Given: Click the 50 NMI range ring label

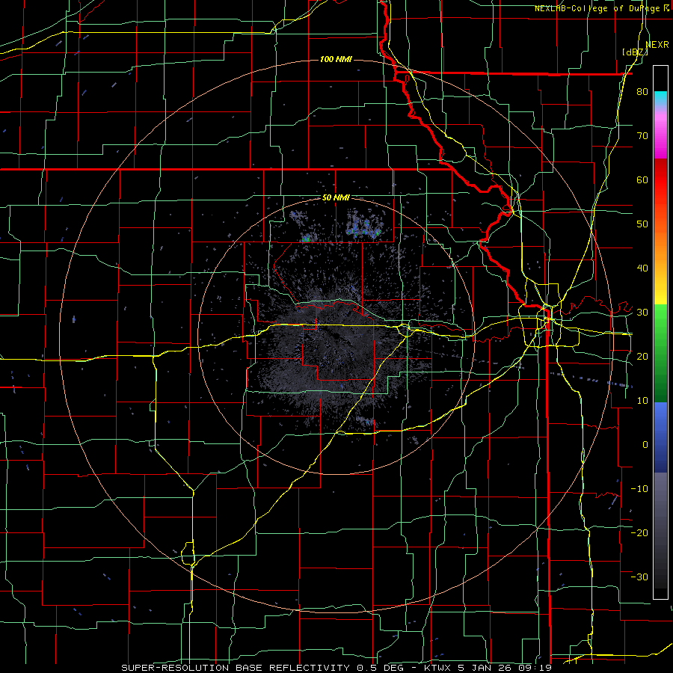Looking at the screenshot, I should [336, 197].
